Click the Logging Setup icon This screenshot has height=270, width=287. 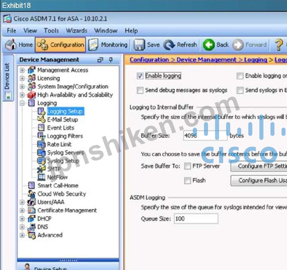(x=41, y=111)
